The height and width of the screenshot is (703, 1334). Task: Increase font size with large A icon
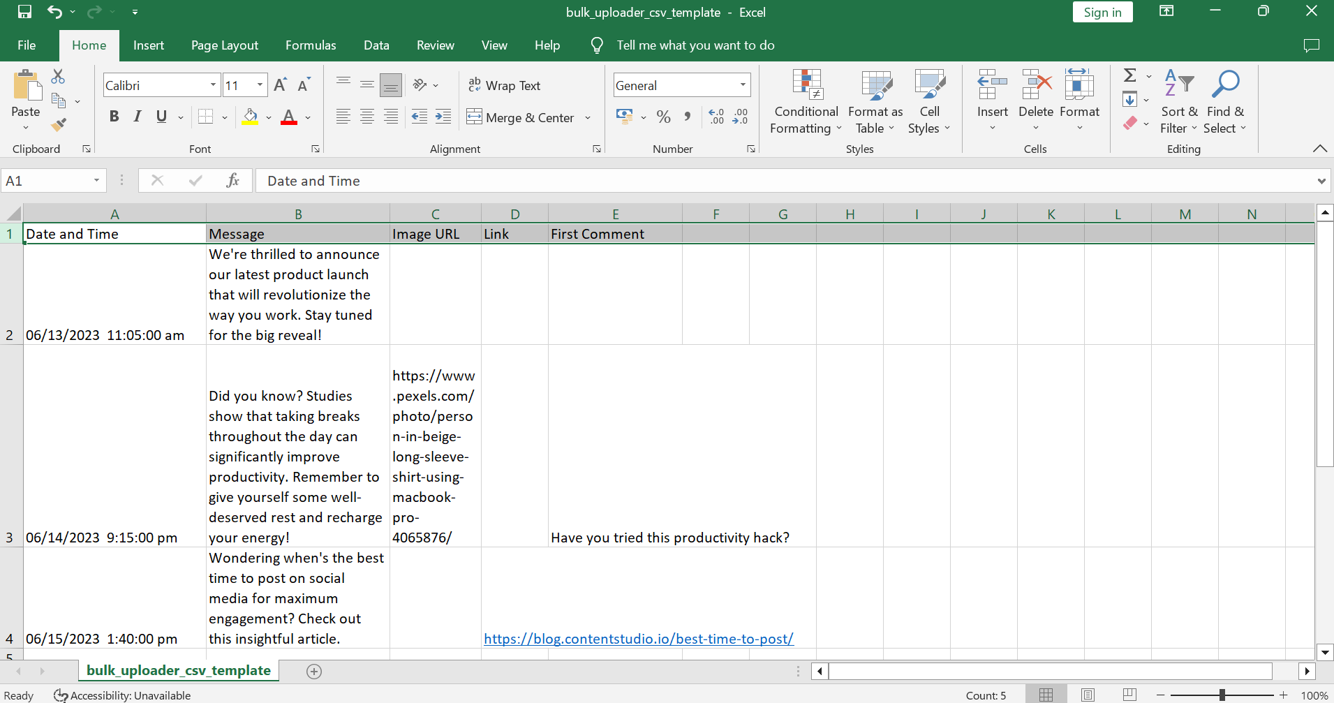(x=280, y=85)
